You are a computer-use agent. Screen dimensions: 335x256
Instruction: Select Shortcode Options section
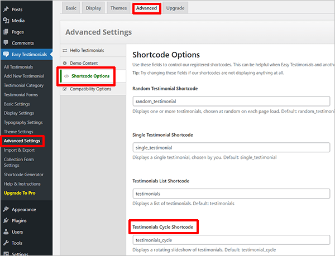click(x=93, y=76)
